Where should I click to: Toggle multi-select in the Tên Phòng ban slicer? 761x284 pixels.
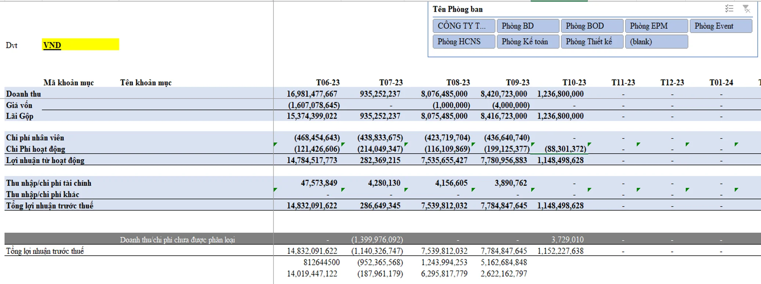[x=729, y=9]
